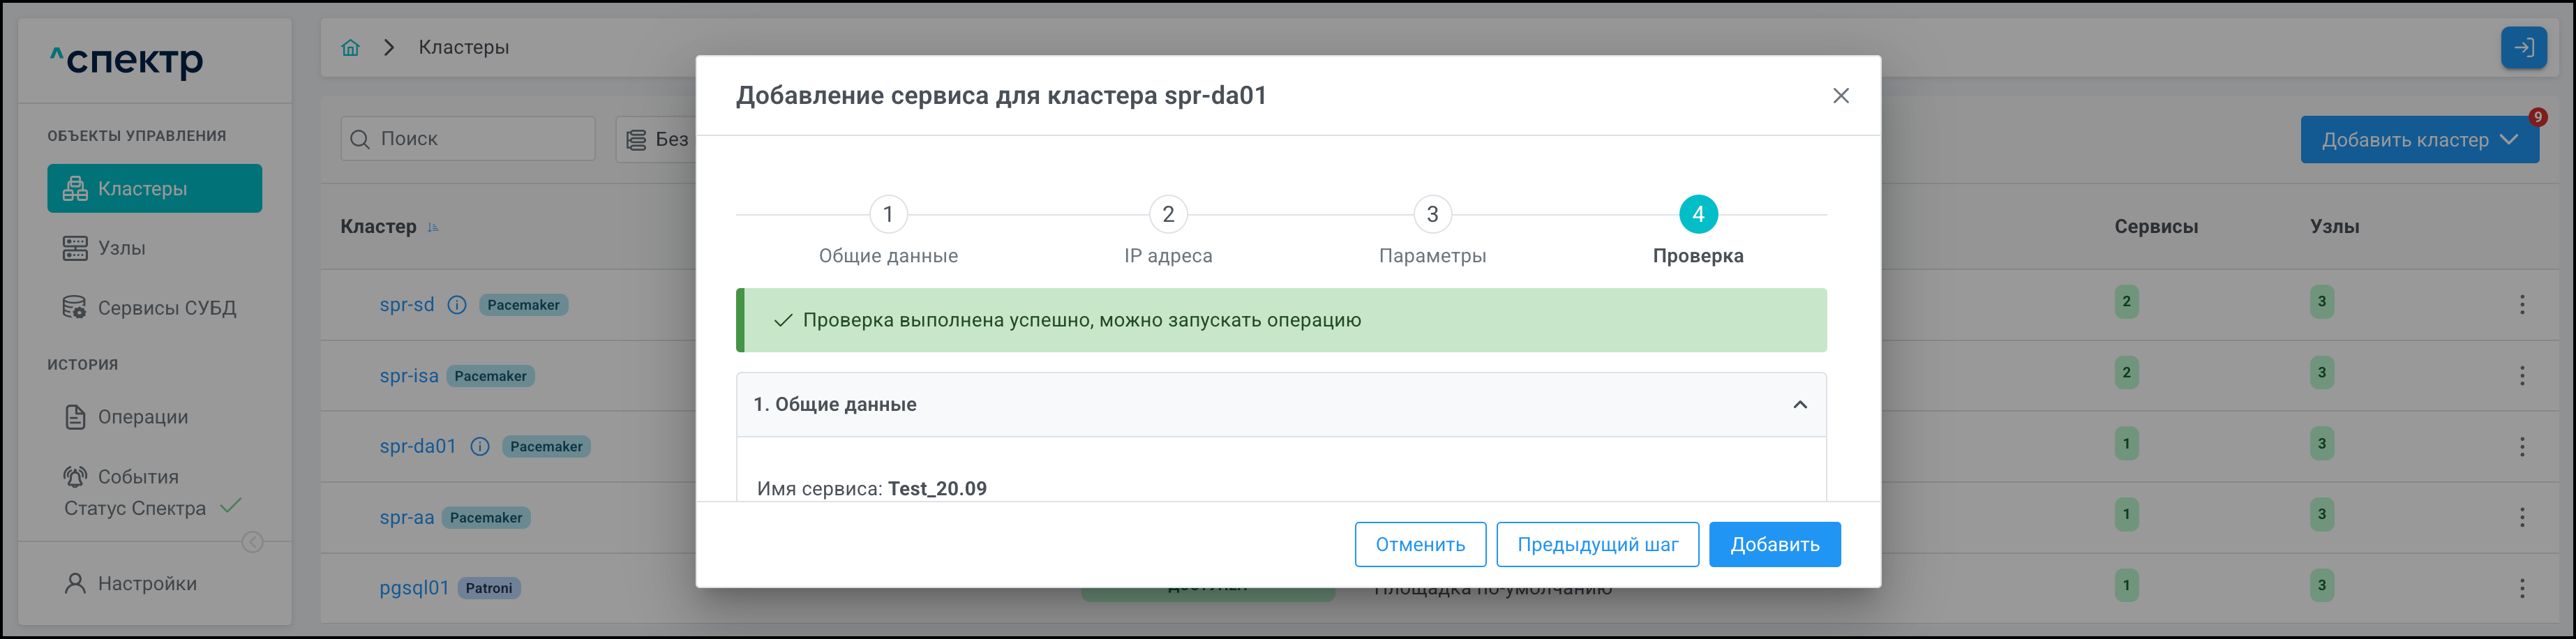
Task: Click the sort icon beside Кластер column
Action: [433, 228]
